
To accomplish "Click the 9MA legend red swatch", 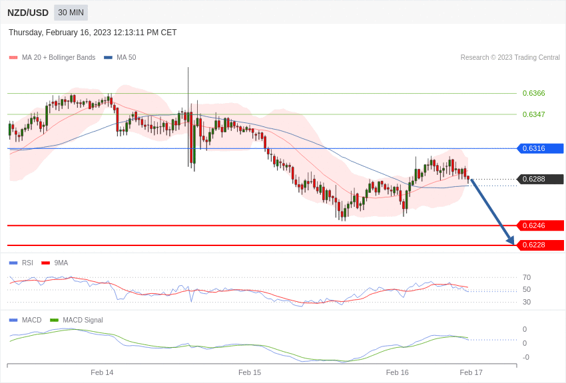I will click(46, 263).
